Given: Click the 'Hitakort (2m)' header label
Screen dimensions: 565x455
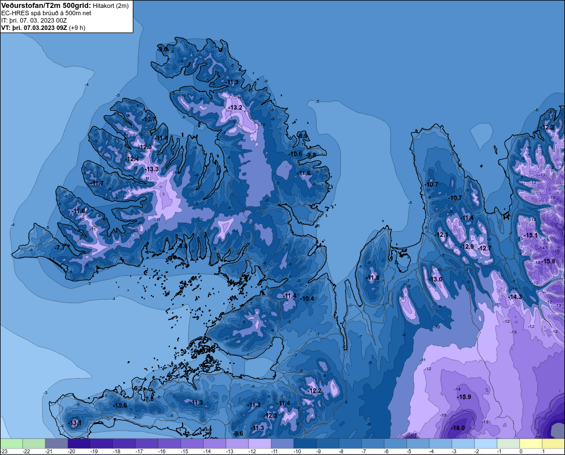Looking at the screenshot, I should 111,6.
